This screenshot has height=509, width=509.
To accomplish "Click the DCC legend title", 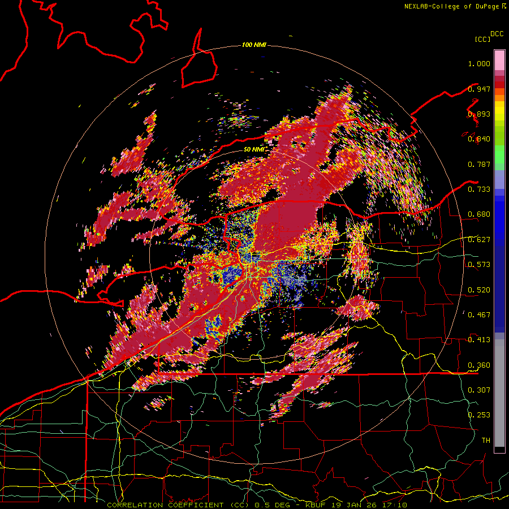I will [x=497, y=34].
